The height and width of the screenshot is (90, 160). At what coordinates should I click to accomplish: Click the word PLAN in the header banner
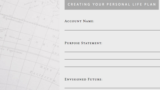click(x=150, y=4)
